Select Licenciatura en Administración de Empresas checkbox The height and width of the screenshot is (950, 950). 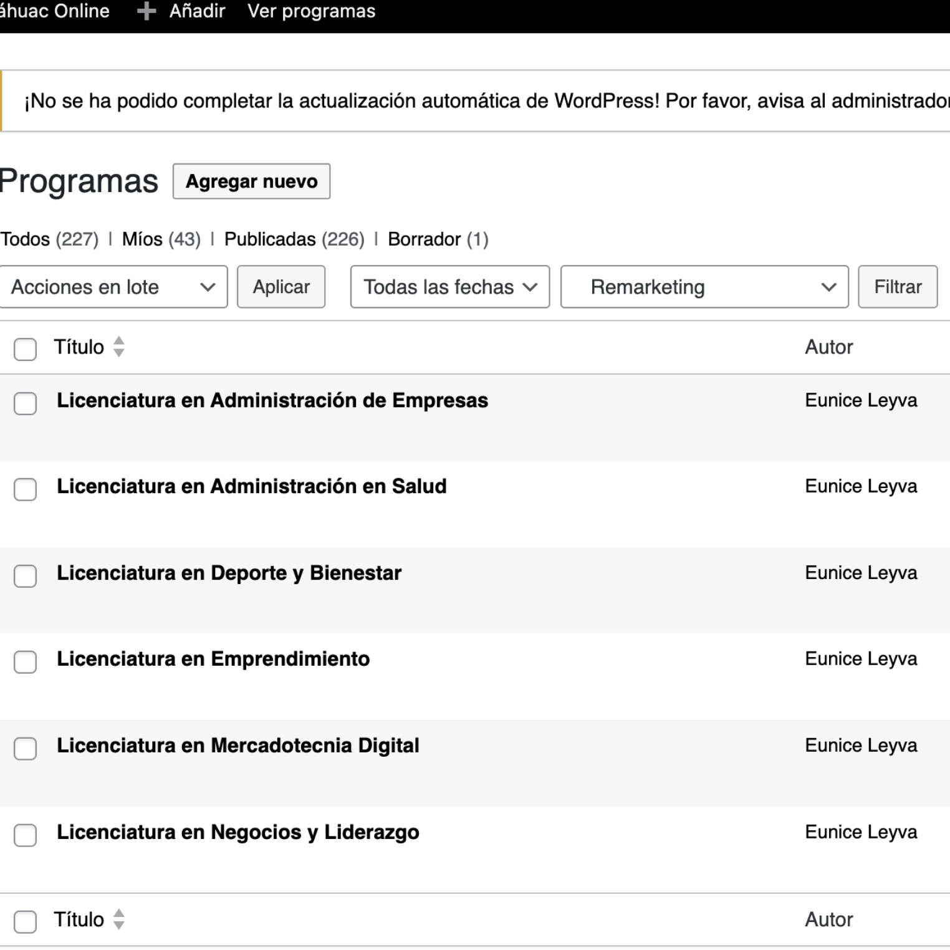[25, 403]
